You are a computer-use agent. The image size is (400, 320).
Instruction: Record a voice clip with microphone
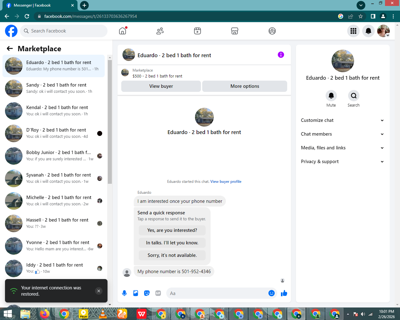click(124, 293)
